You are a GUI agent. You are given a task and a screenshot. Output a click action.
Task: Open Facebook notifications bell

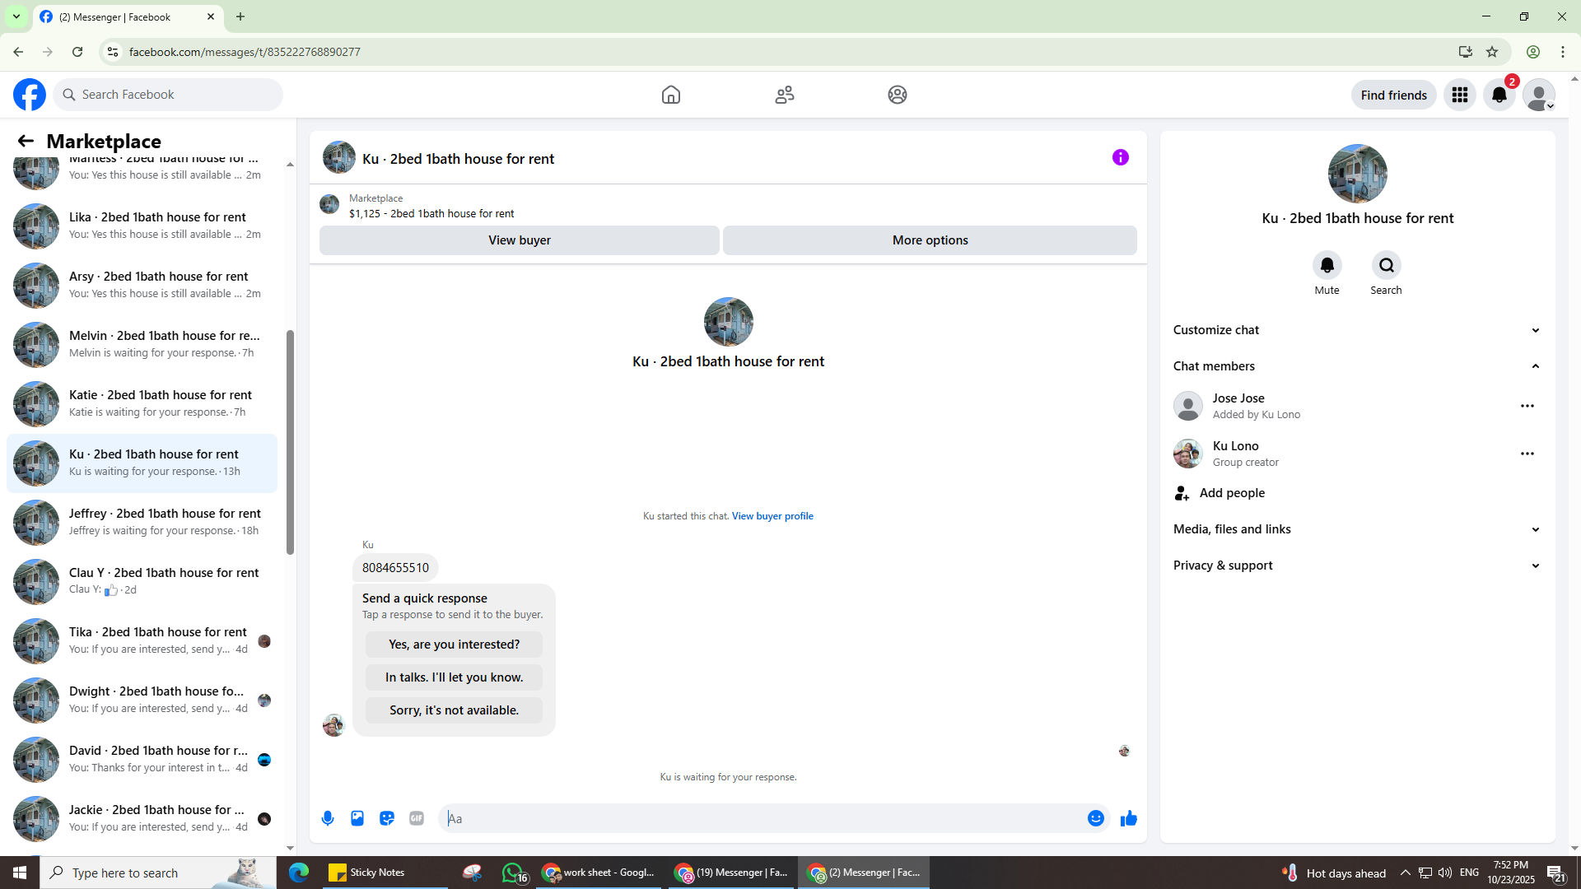(1499, 95)
